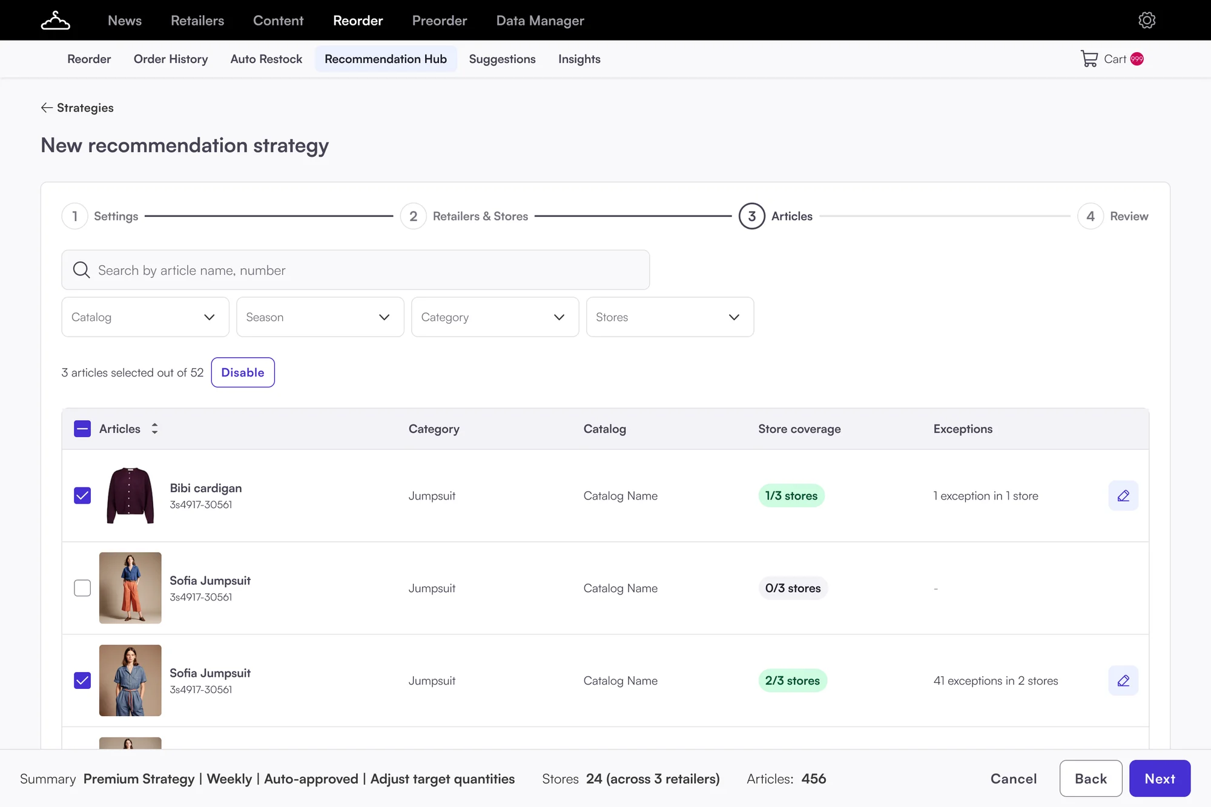Open settings via the gear icon
The height and width of the screenshot is (807, 1211).
point(1146,20)
